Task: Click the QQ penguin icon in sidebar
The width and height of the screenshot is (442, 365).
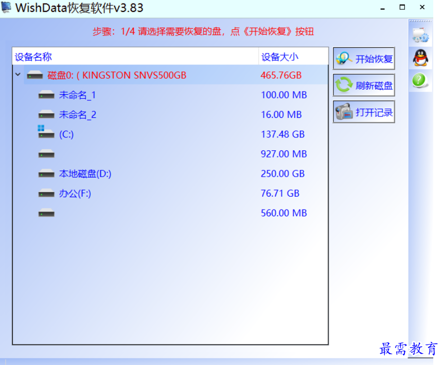Action: [420, 58]
